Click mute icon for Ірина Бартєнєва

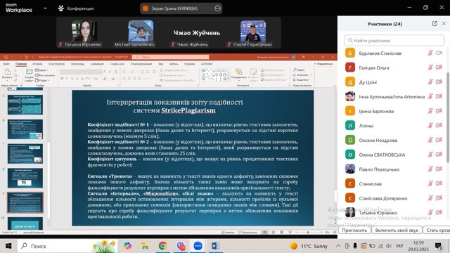tap(430, 111)
